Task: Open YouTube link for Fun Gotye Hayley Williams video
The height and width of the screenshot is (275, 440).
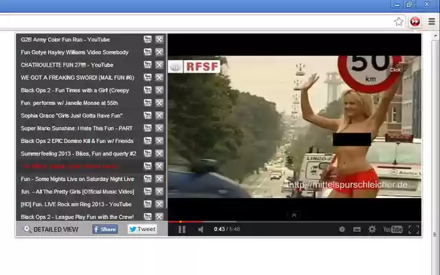Action: click(x=148, y=52)
